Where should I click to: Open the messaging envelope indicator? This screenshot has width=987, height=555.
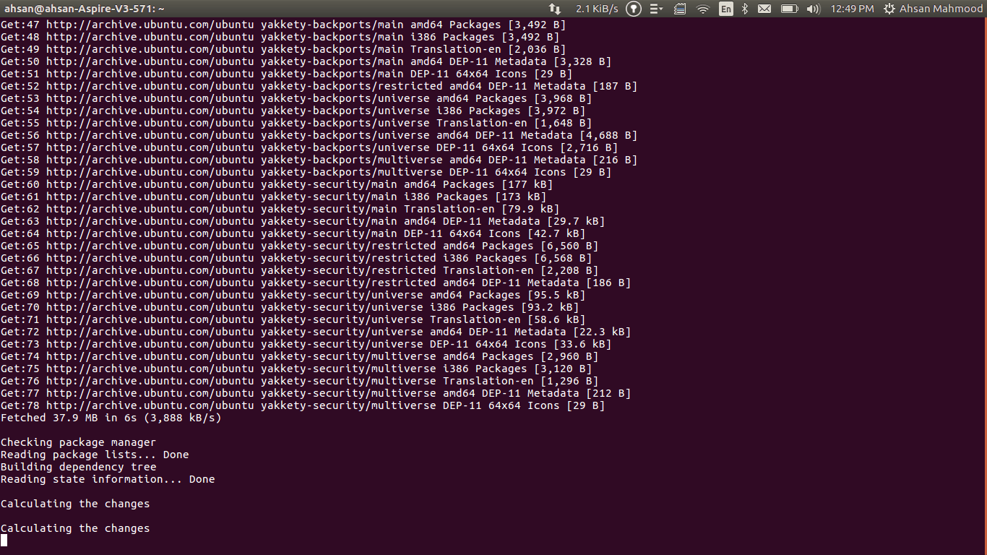[x=764, y=9]
